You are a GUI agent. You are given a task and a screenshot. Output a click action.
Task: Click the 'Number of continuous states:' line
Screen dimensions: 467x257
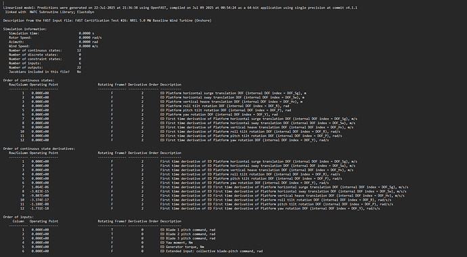click(45, 50)
